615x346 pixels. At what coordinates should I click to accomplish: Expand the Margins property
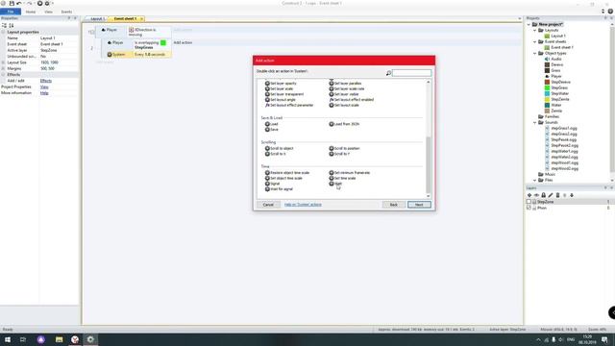click(3, 68)
